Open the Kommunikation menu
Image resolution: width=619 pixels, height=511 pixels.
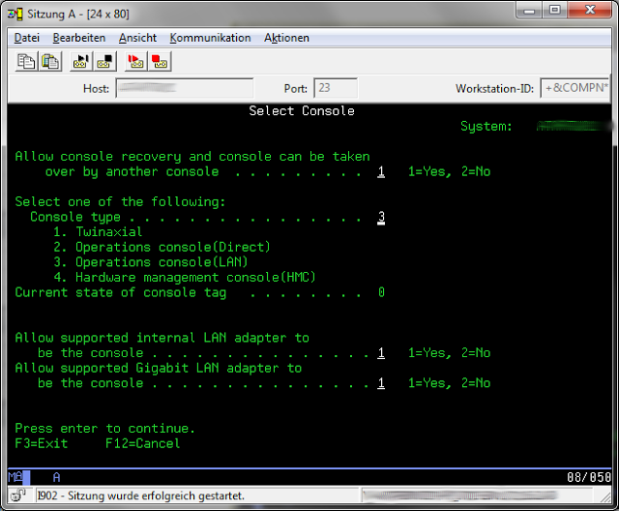point(210,38)
